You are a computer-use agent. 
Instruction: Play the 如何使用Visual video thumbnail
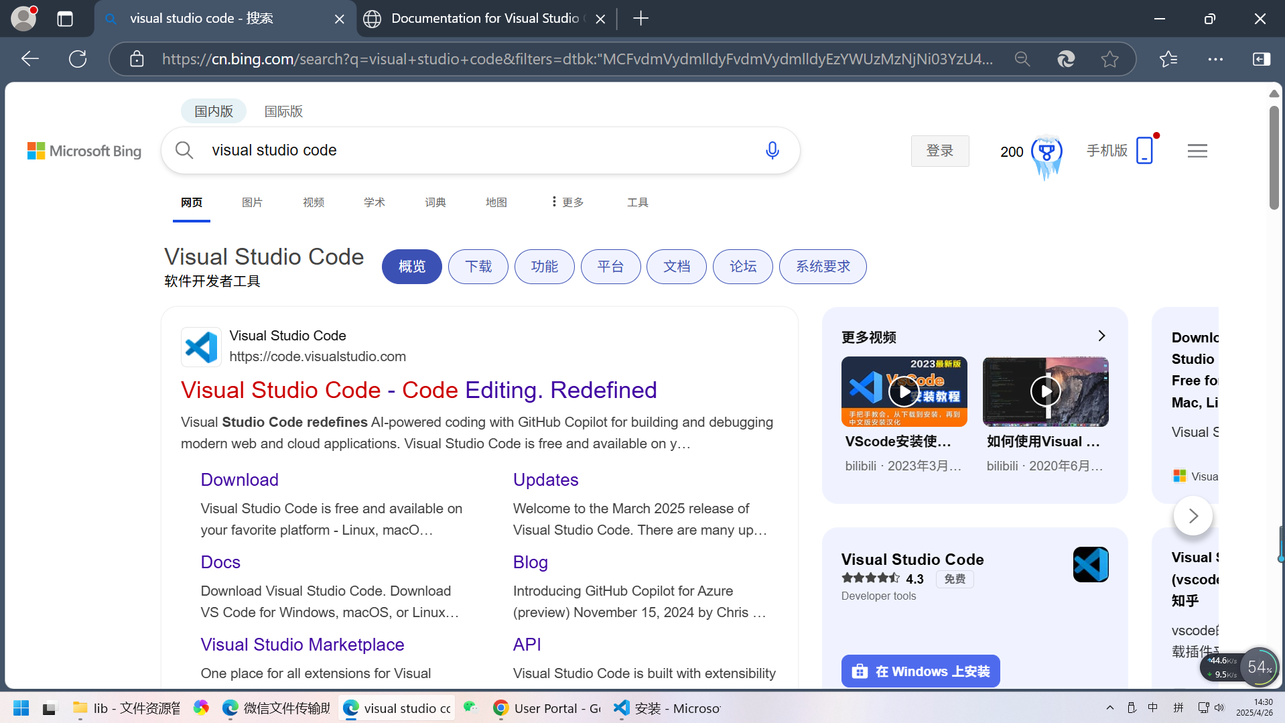coord(1046,391)
